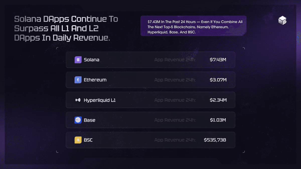Click the $1.03M Base revenue value
The height and width of the screenshot is (169, 301).
click(x=218, y=120)
